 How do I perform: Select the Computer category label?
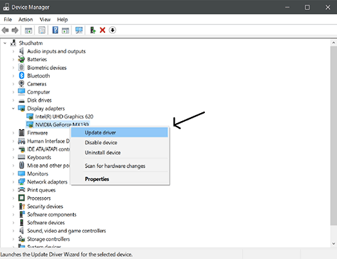point(38,92)
